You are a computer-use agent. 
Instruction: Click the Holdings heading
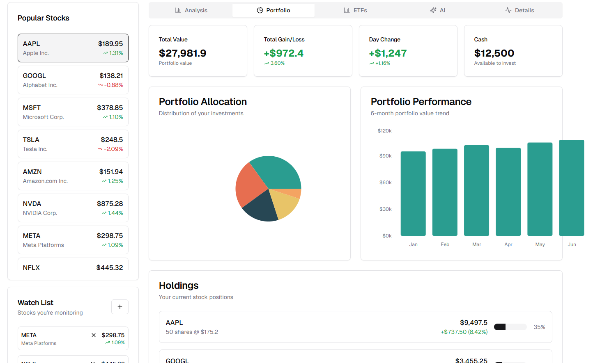[179, 285]
